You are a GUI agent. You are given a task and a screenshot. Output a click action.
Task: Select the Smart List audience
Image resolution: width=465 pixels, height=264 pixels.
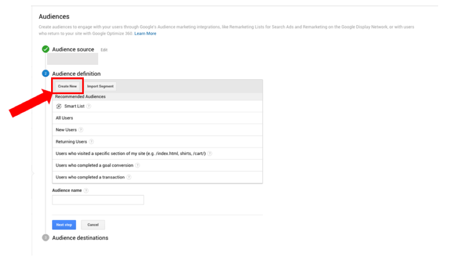pyautogui.click(x=74, y=106)
